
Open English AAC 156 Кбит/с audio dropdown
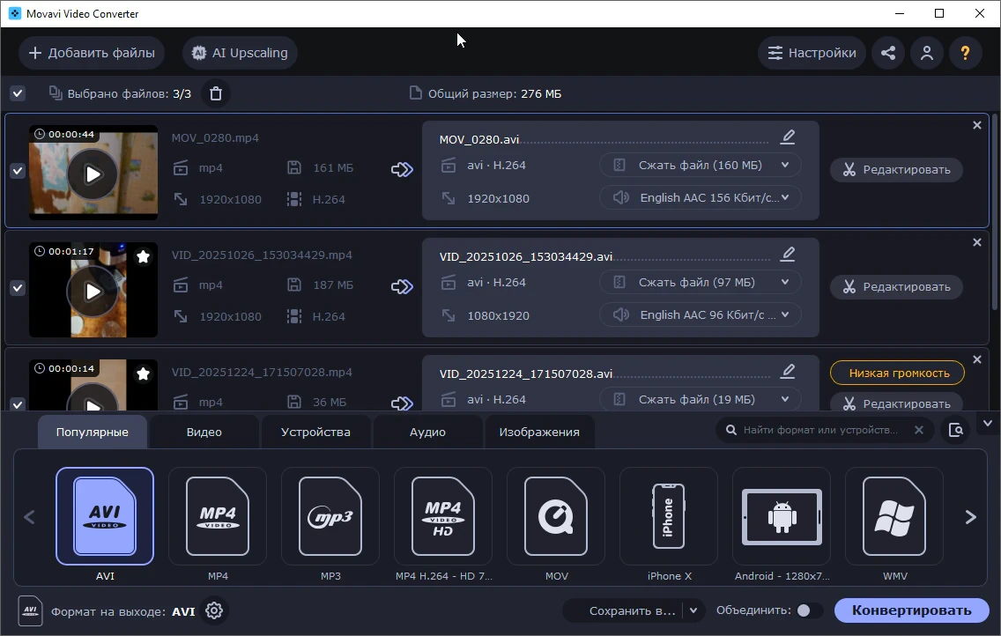[700, 197]
